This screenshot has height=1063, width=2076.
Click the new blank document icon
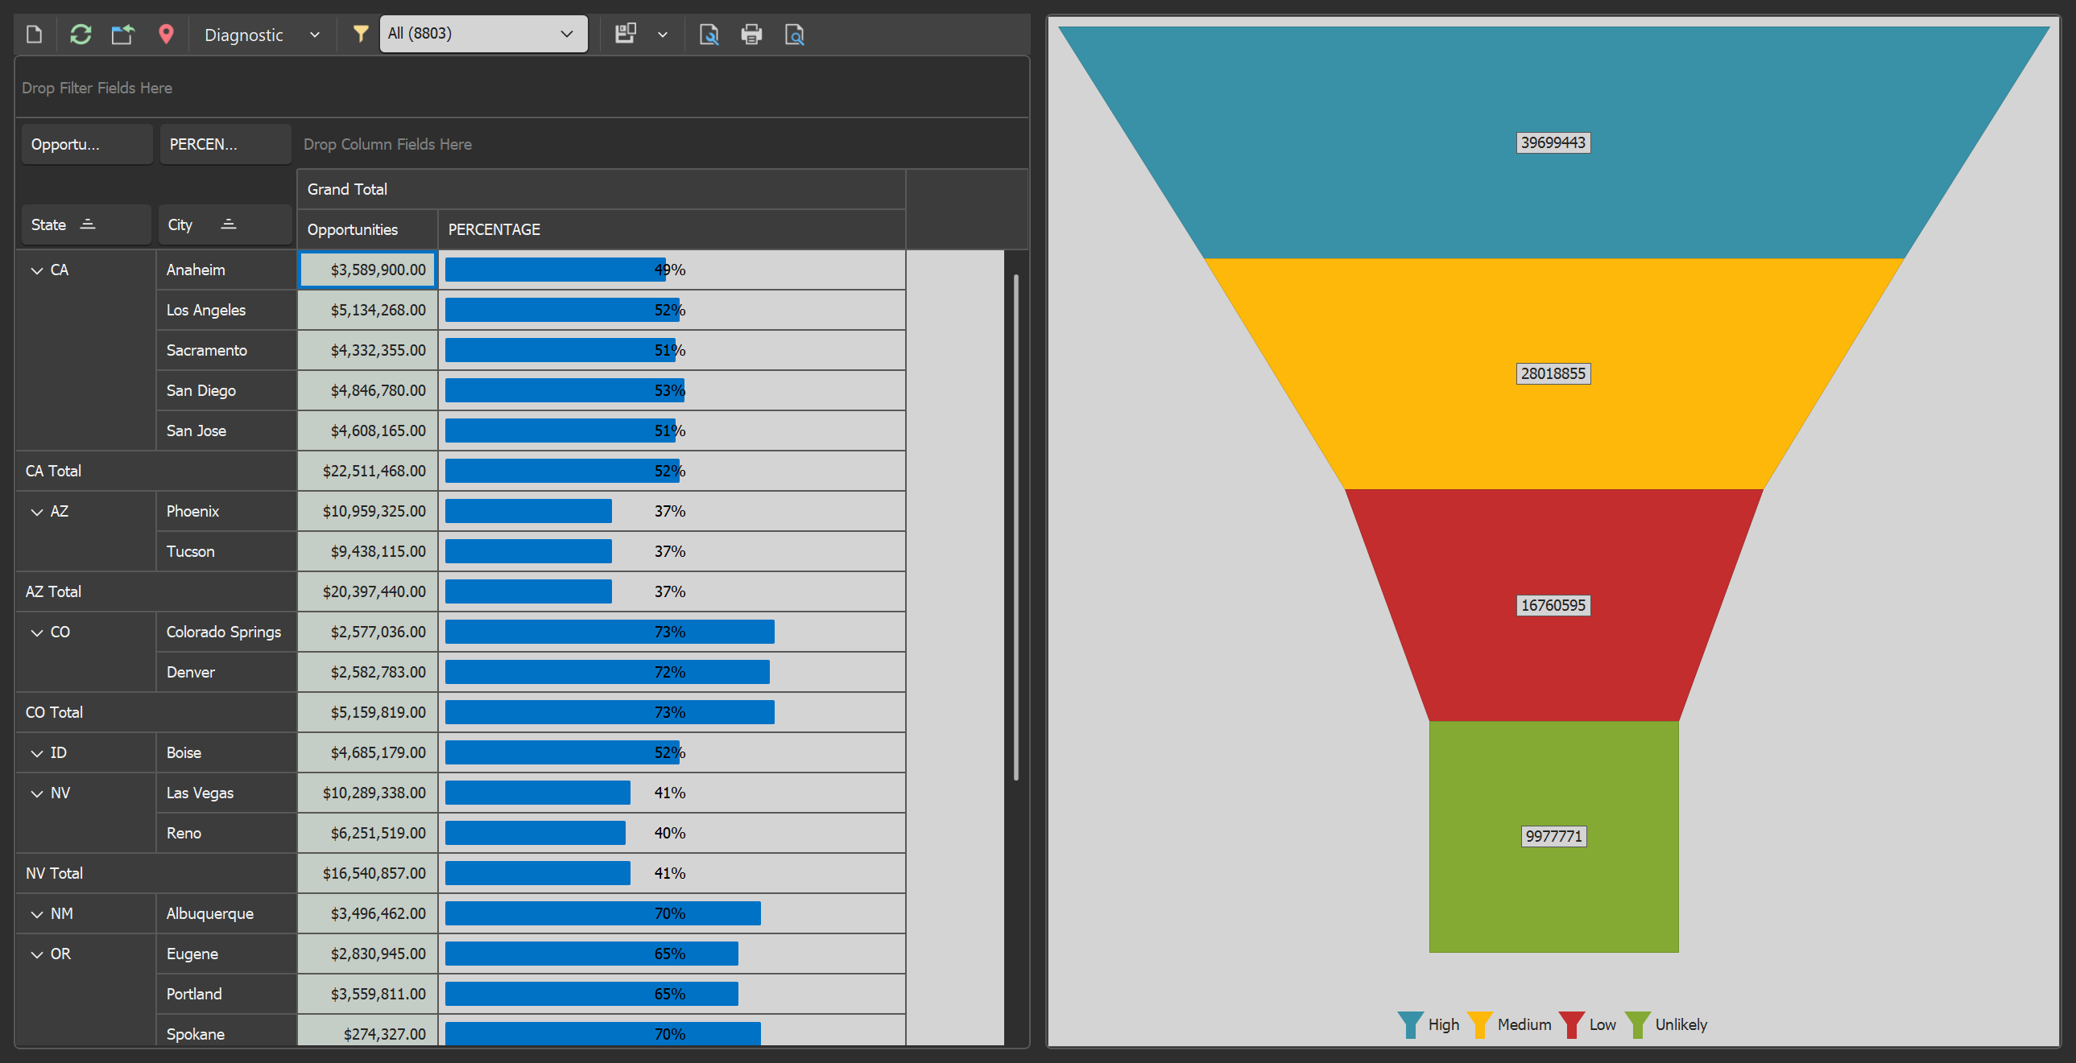coord(34,35)
